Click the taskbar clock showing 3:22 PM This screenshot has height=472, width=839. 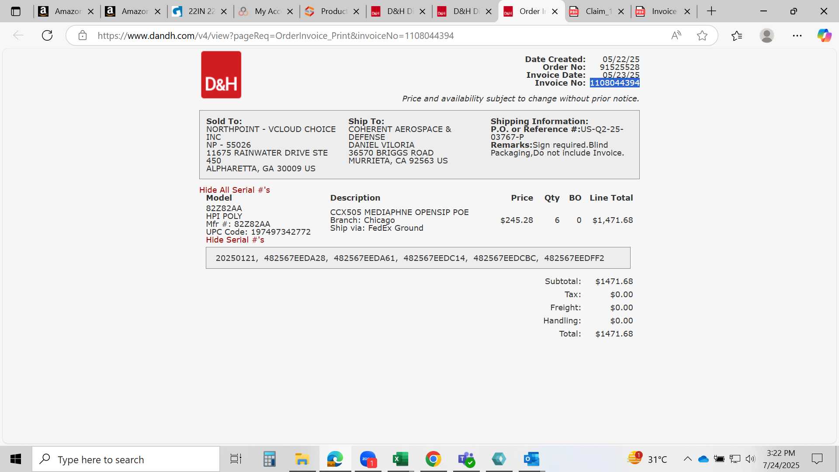pyautogui.click(x=781, y=459)
